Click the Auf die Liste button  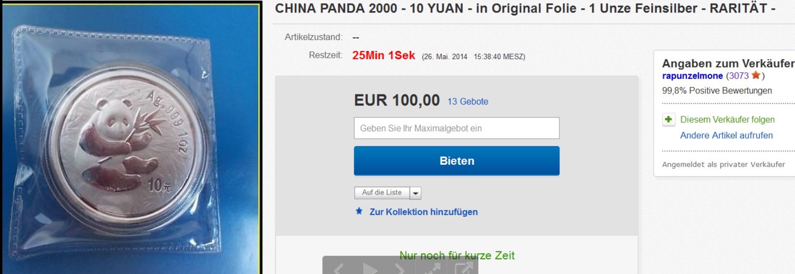[382, 193]
